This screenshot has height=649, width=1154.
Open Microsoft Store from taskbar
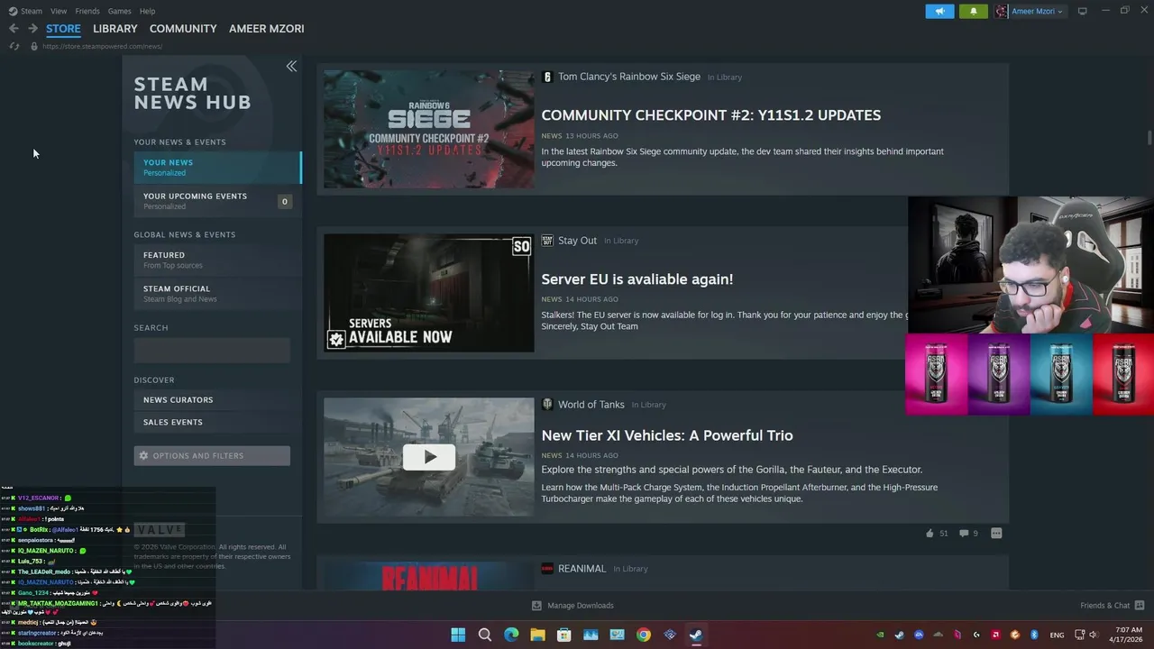[x=563, y=635]
